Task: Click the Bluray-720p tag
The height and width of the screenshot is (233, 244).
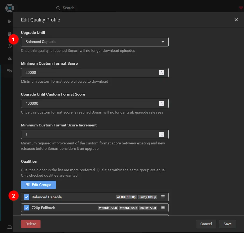Action: (x=148, y=208)
